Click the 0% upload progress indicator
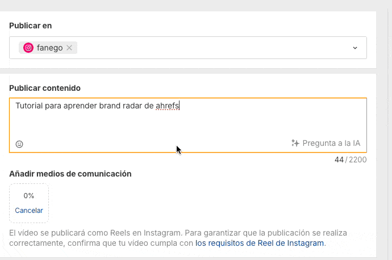Viewport: 392px width, 260px height. (29, 196)
